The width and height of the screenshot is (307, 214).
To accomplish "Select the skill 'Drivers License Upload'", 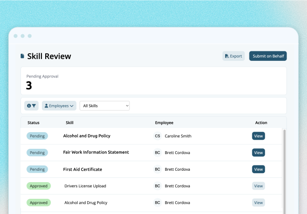I will coord(85,186).
